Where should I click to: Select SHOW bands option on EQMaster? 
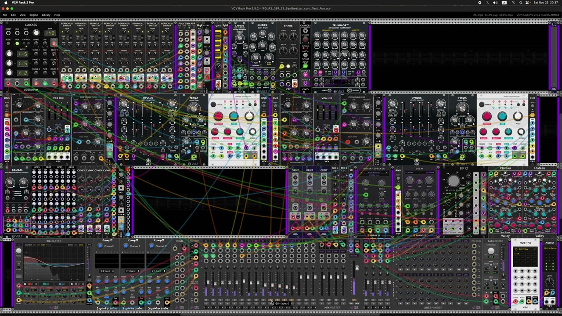pyautogui.click(x=81, y=245)
